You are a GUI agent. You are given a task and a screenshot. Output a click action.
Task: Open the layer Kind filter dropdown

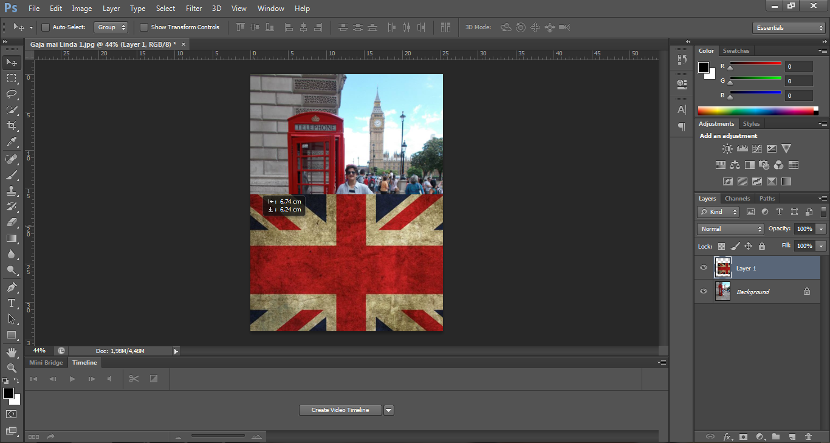[x=718, y=212]
